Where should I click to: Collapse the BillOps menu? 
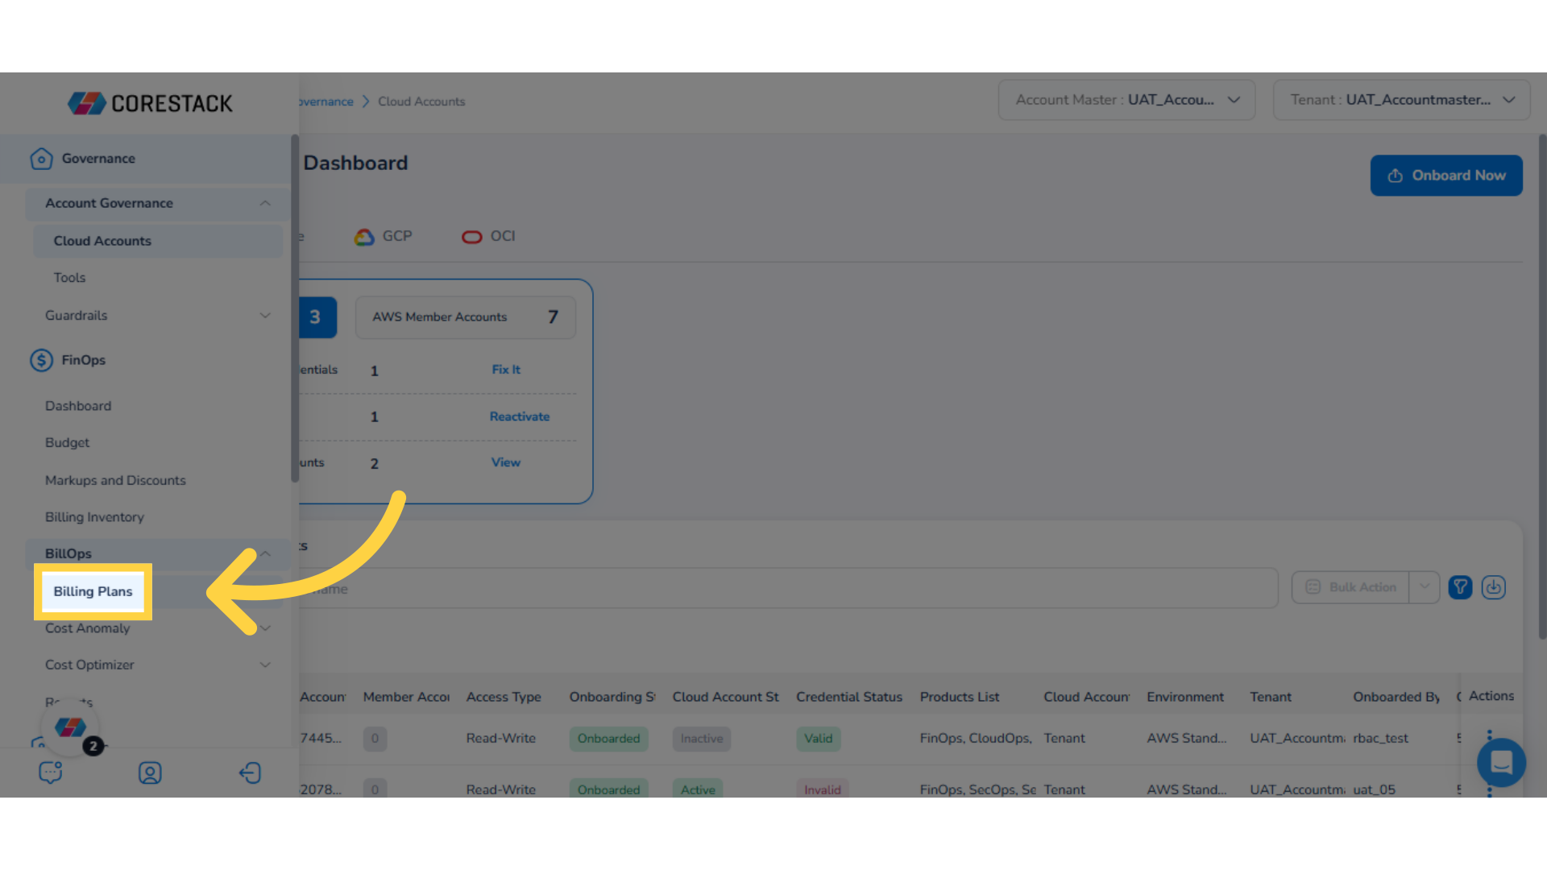pyautogui.click(x=265, y=553)
